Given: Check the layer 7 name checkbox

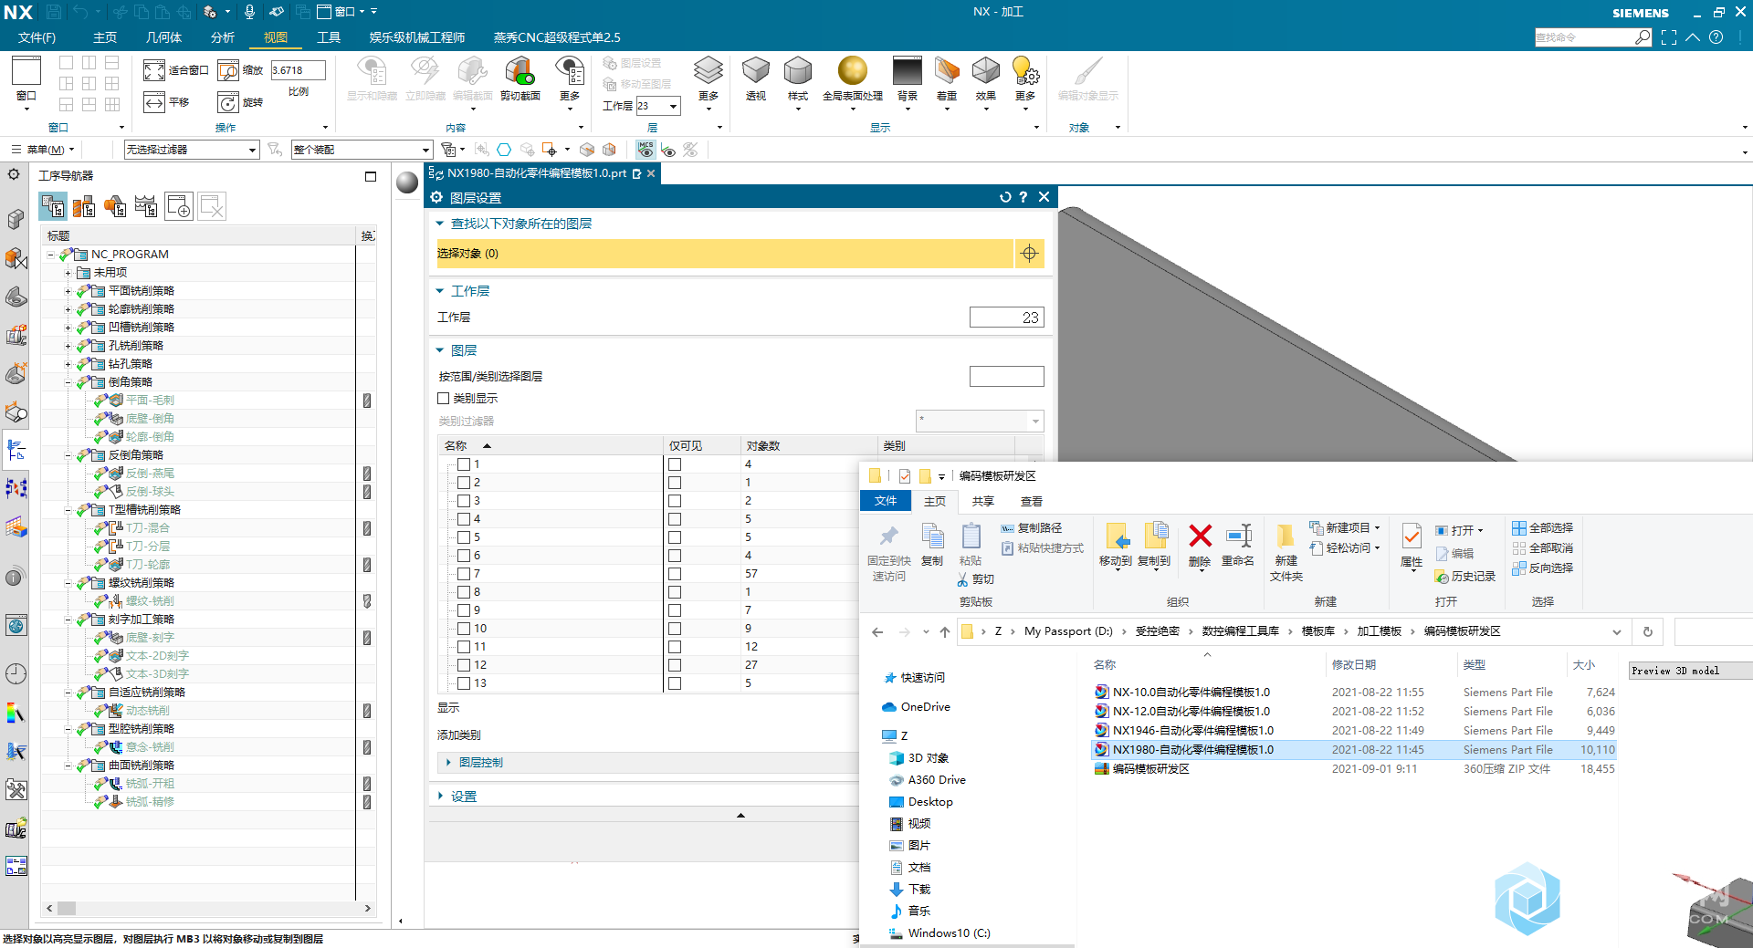Looking at the screenshot, I should [464, 574].
